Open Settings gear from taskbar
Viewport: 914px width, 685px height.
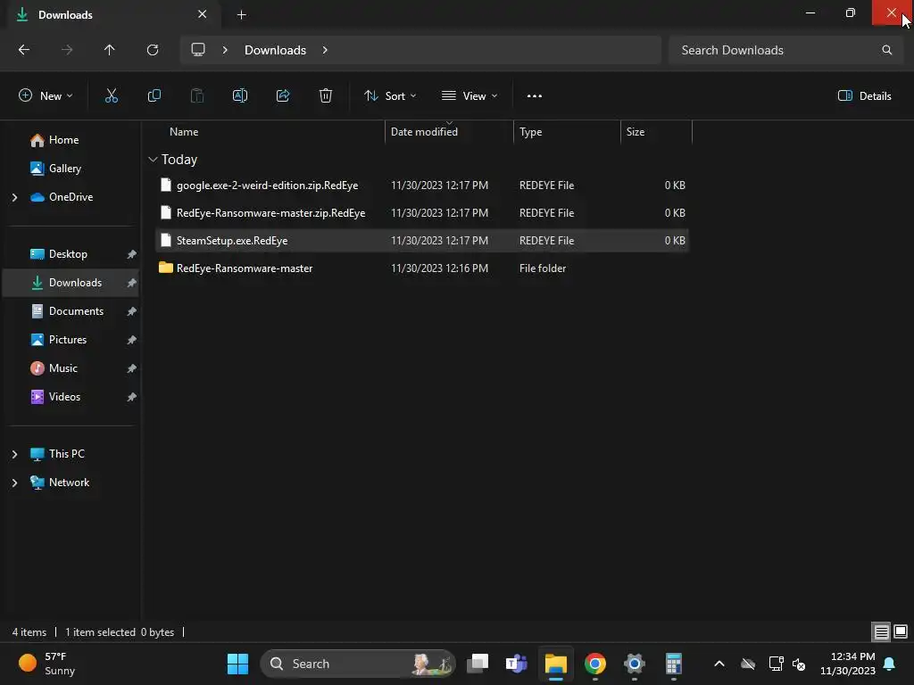click(x=635, y=664)
